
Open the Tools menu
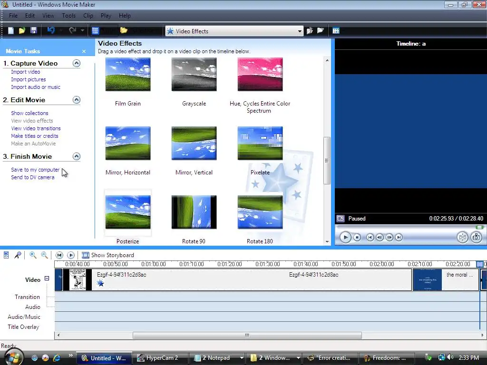(68, 16)
